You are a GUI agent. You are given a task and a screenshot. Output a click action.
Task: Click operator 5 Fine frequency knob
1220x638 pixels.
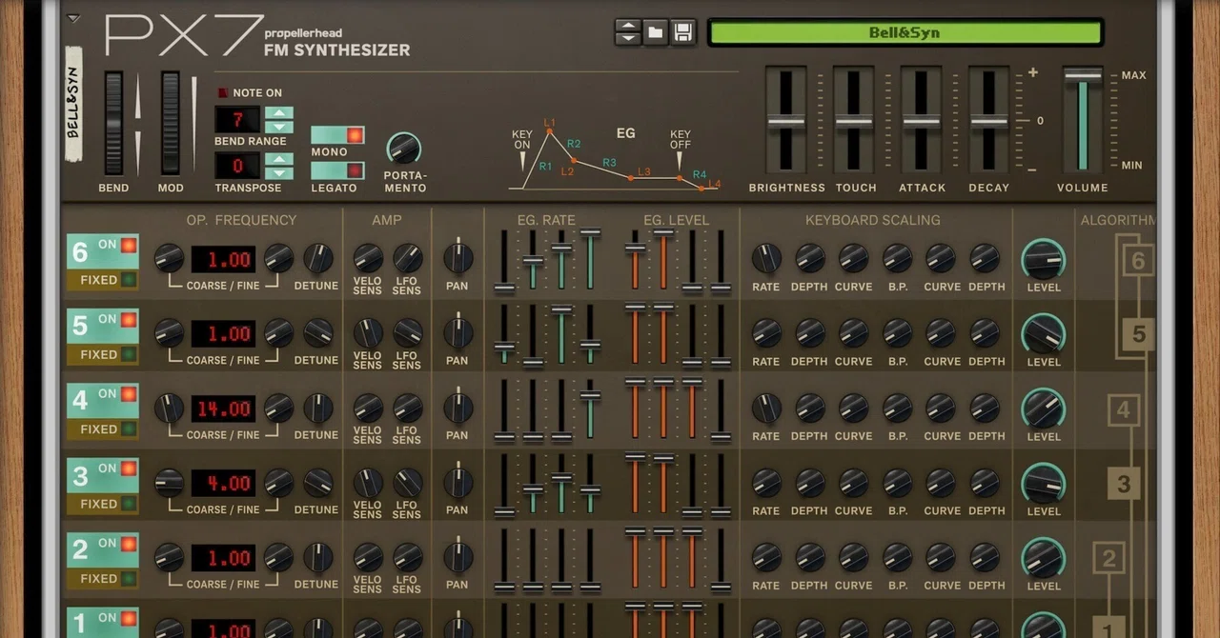(x=278, y=332)
